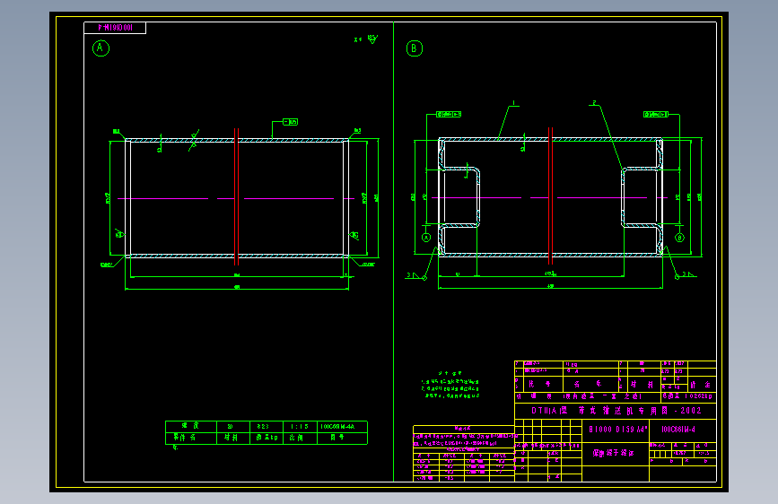Select the left tolerance frame above view B
The width and height of the screenshot is (778, 504).
[449, 114]
